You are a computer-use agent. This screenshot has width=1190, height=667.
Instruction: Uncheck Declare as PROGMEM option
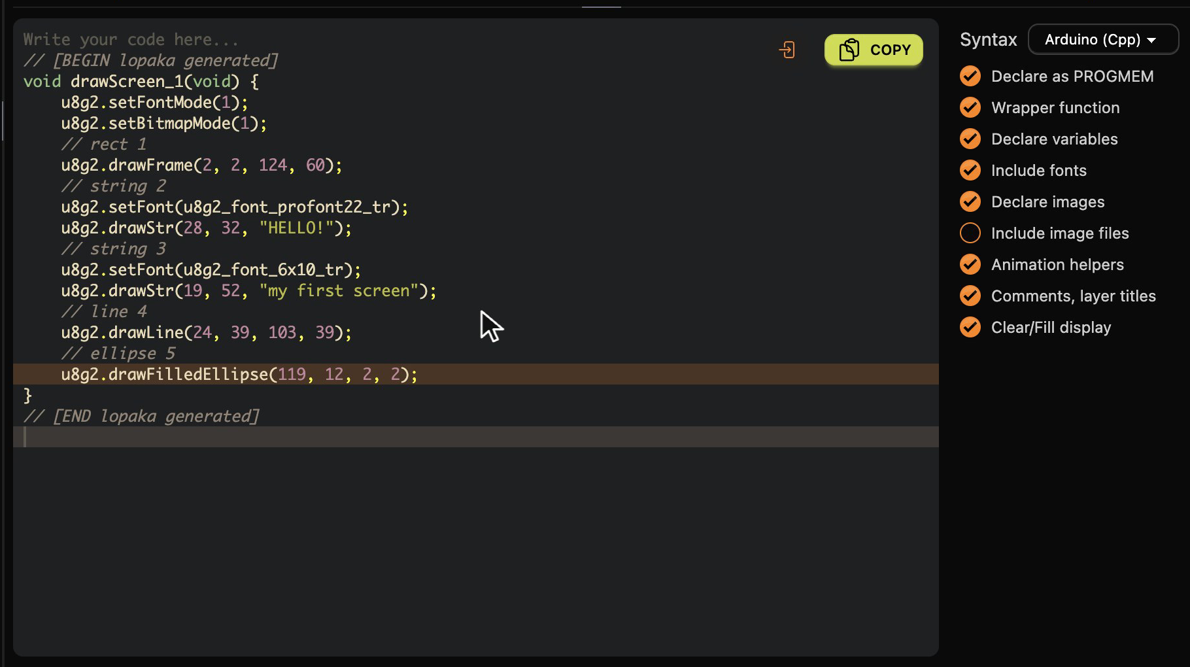point(970,76)
